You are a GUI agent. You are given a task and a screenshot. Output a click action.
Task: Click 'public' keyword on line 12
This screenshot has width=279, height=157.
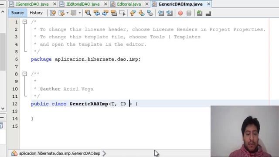[40, 104]
